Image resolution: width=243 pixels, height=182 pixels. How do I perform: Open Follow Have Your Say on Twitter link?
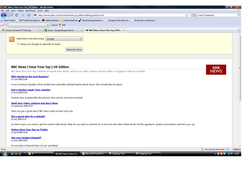click(x=29, y=130)
